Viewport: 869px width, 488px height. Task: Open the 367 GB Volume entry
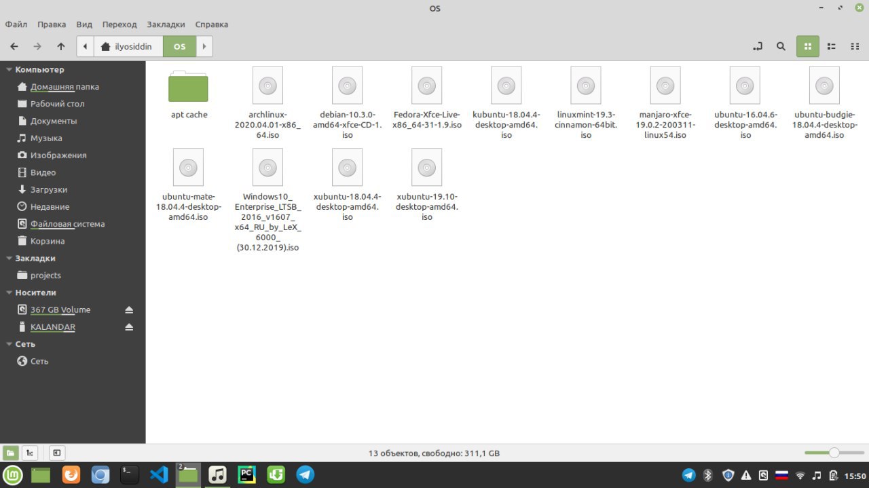(x=60, y=309)
